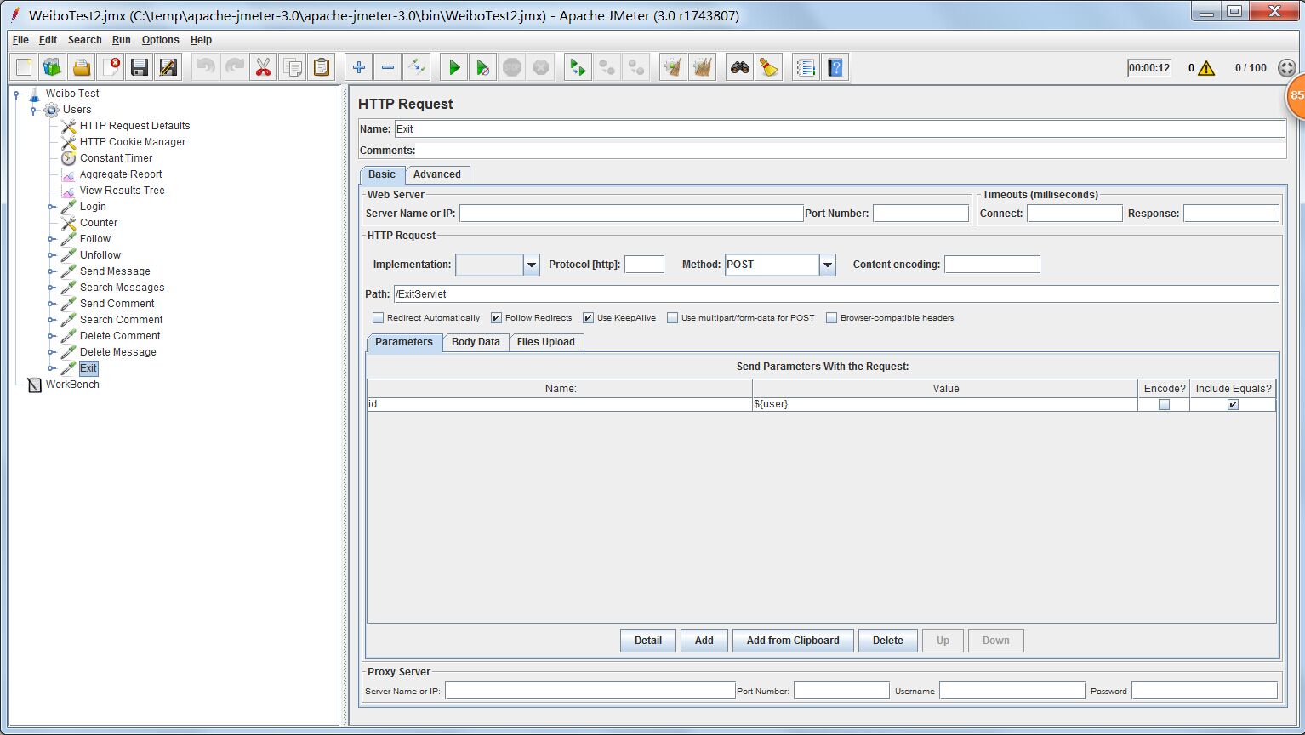Expand the Send Message node handle

coord(52,271)
